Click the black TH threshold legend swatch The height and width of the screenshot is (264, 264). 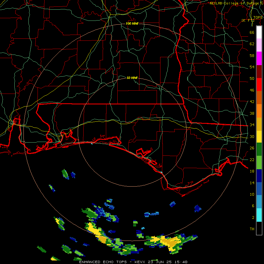pyautogui.click(x=259, y=228)
